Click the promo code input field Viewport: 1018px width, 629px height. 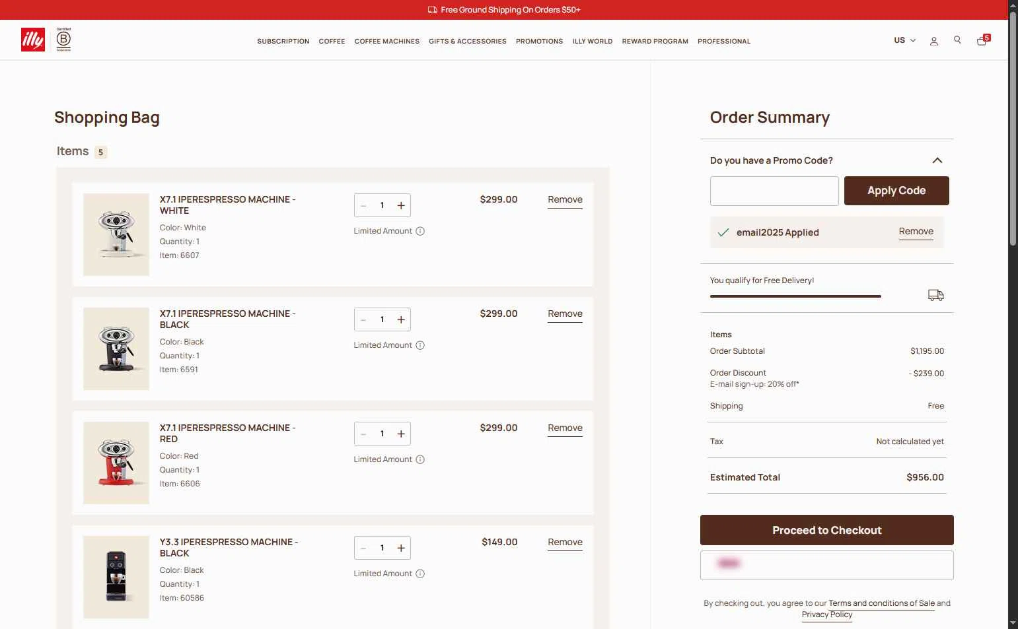click(x=774, y=191)
